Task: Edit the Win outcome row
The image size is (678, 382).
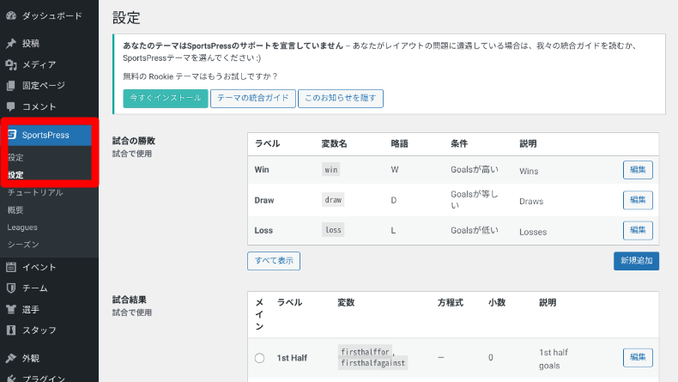Action: [638, 170]
